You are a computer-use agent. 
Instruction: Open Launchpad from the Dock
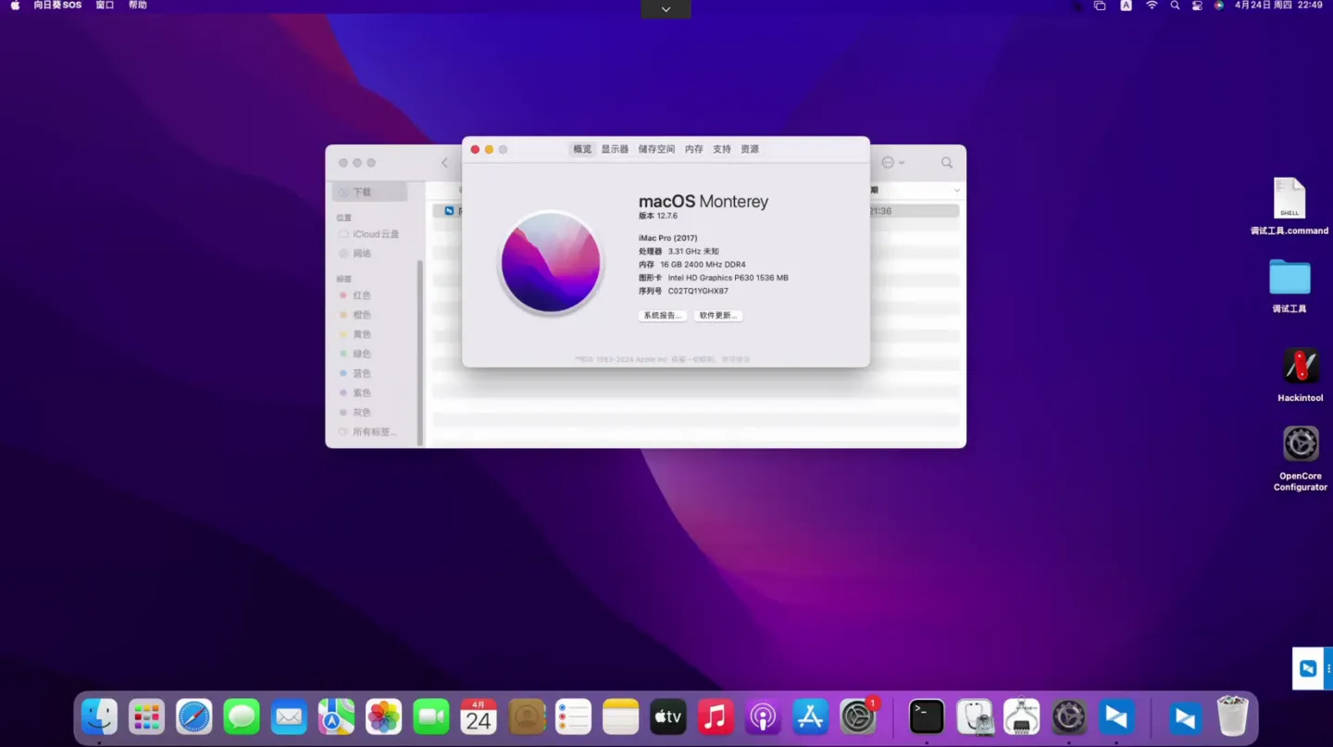coord(146,716)
